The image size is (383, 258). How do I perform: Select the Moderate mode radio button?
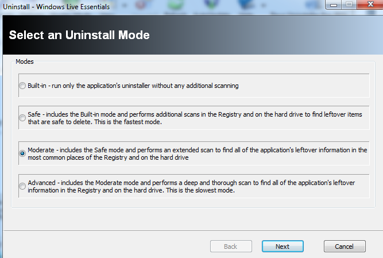pos(22,153)
